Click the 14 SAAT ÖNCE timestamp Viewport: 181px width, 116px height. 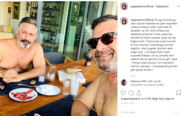pyautogui.click(x=128, y=103)
